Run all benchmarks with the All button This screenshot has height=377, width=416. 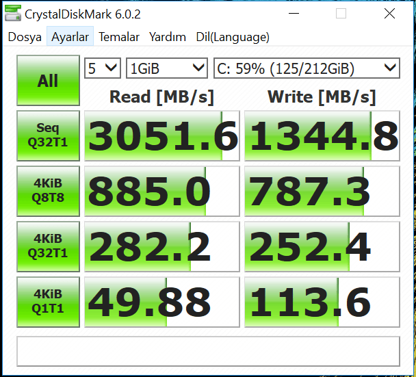[x=48, y=81]
